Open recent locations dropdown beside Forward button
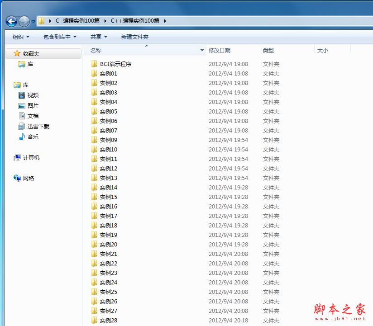The width and height of the screenshot is (373, 326). [x=33, y=22]
